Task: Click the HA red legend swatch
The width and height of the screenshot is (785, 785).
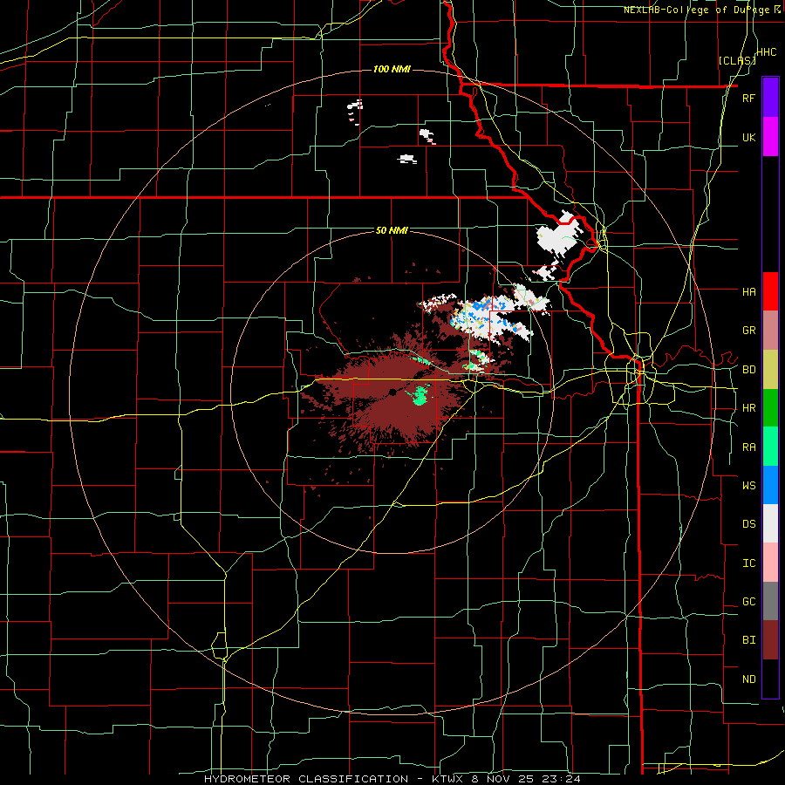Action: [770, 291]
